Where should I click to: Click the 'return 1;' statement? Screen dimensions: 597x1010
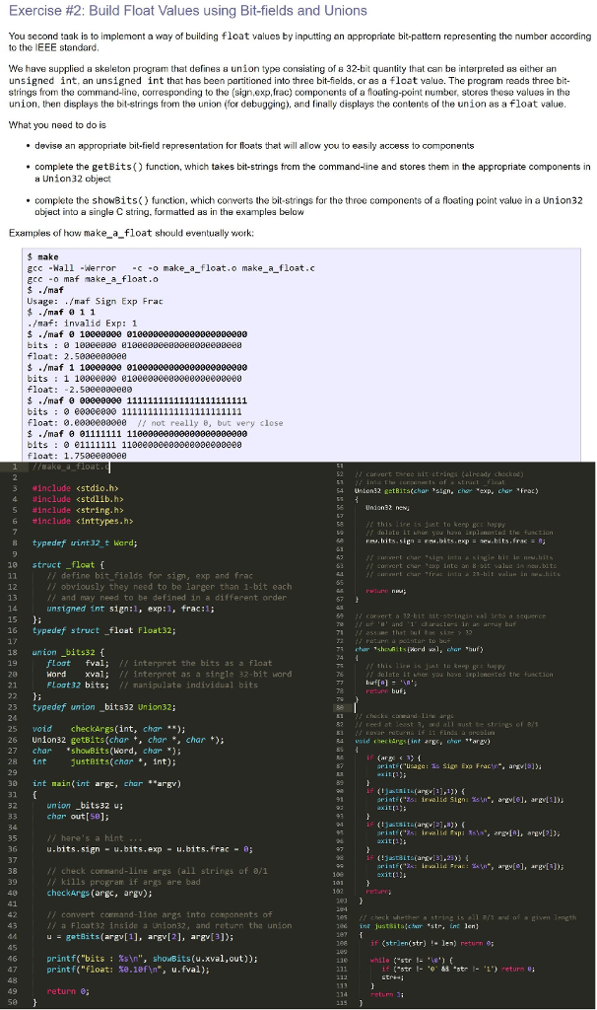(x=388, y=994)
